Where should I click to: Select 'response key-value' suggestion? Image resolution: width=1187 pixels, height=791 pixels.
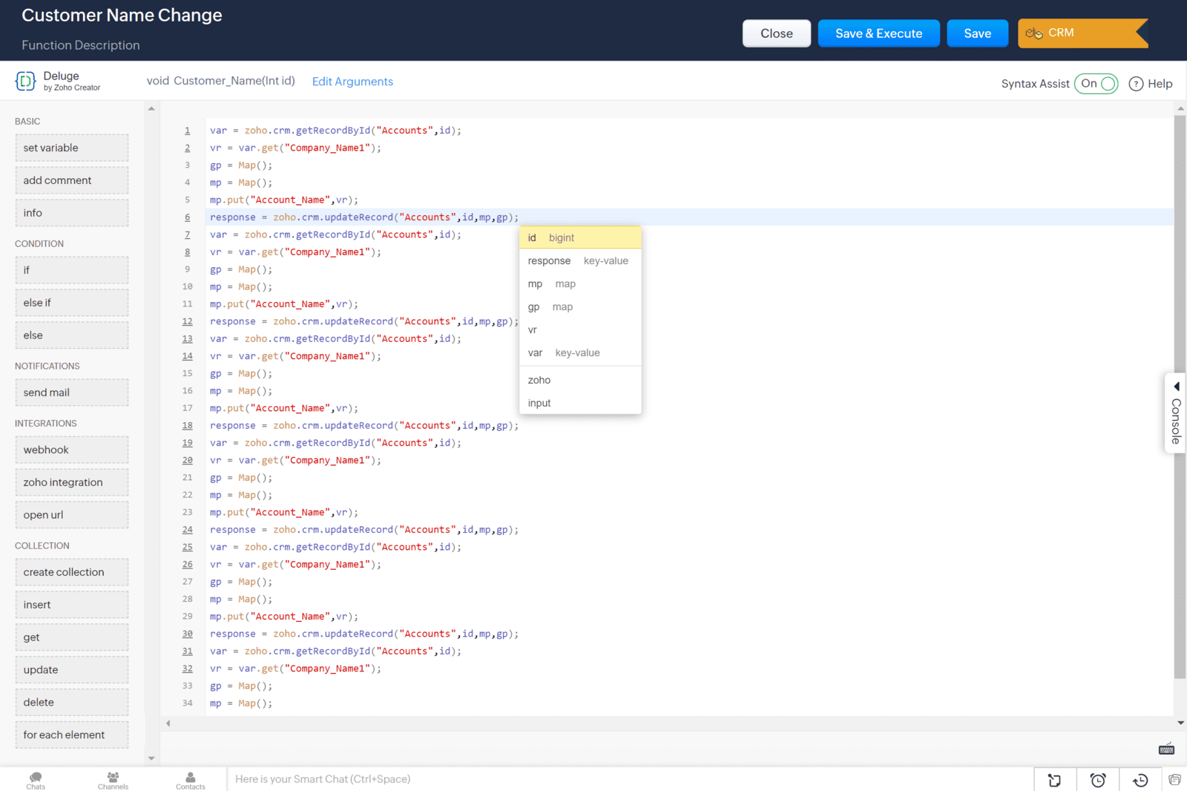[580, 260]
